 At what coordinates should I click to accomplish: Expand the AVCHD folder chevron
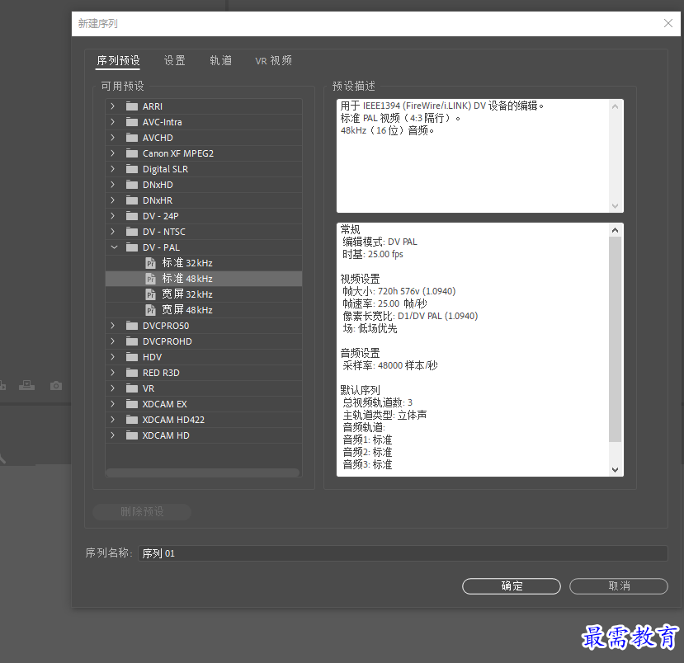[112, 138]
